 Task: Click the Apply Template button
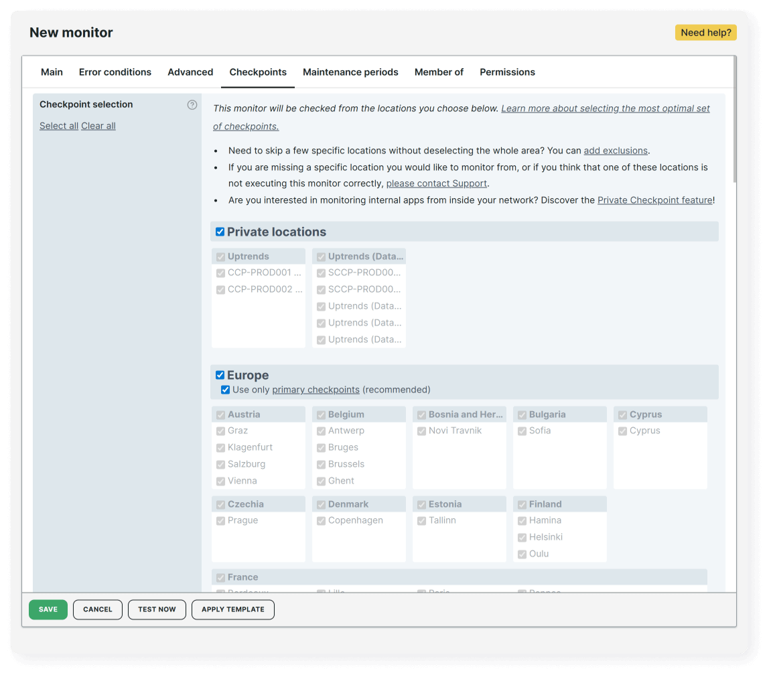233,609
